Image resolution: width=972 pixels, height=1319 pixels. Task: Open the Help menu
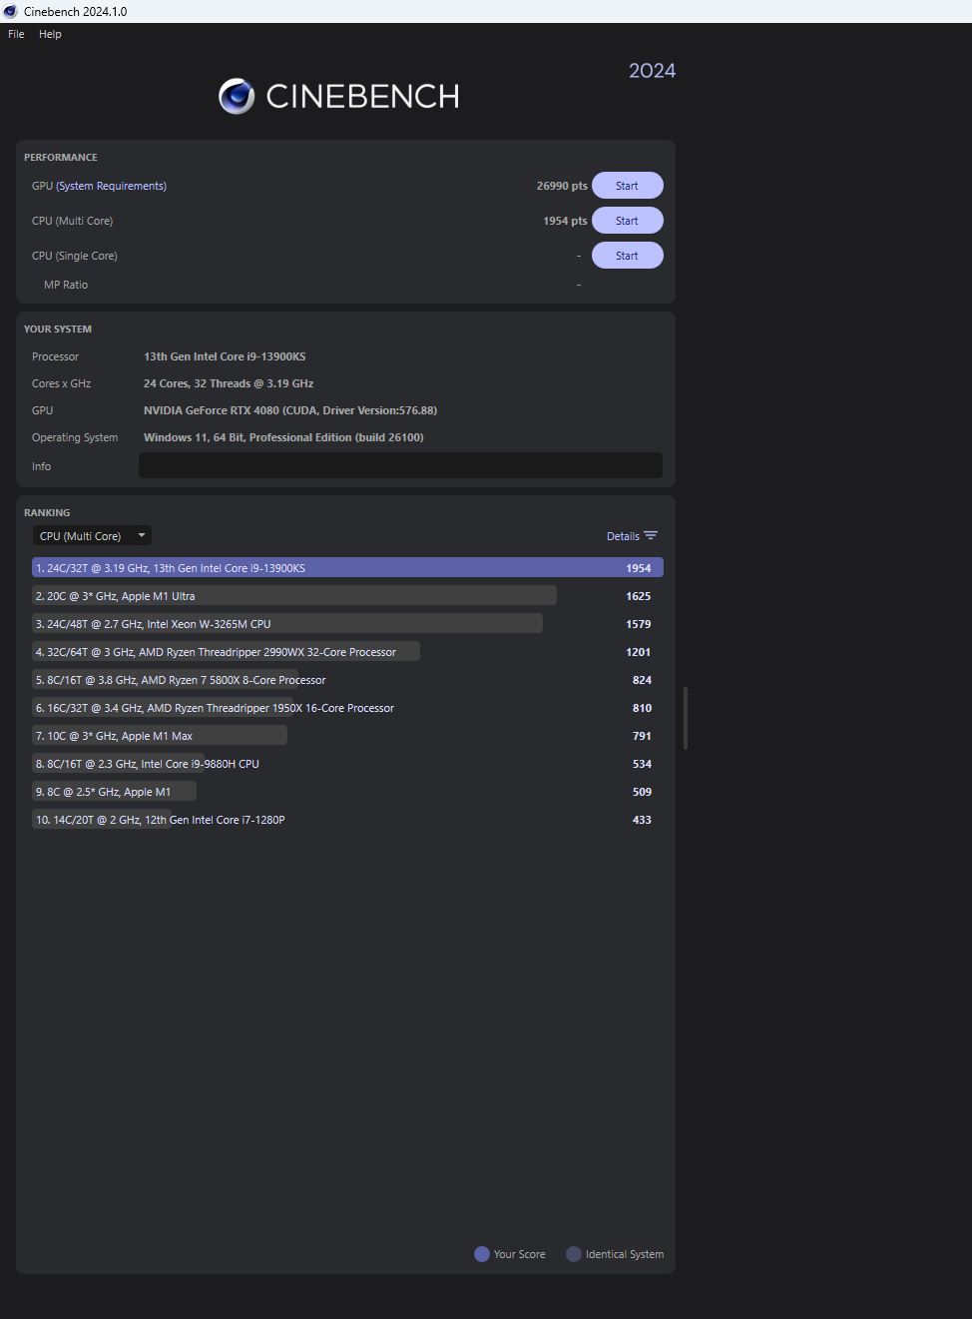(x=50, y=34)
